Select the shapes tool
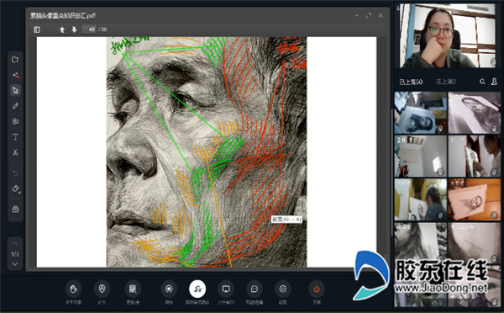This screenshot has height=313, width=504. [15, 121]
